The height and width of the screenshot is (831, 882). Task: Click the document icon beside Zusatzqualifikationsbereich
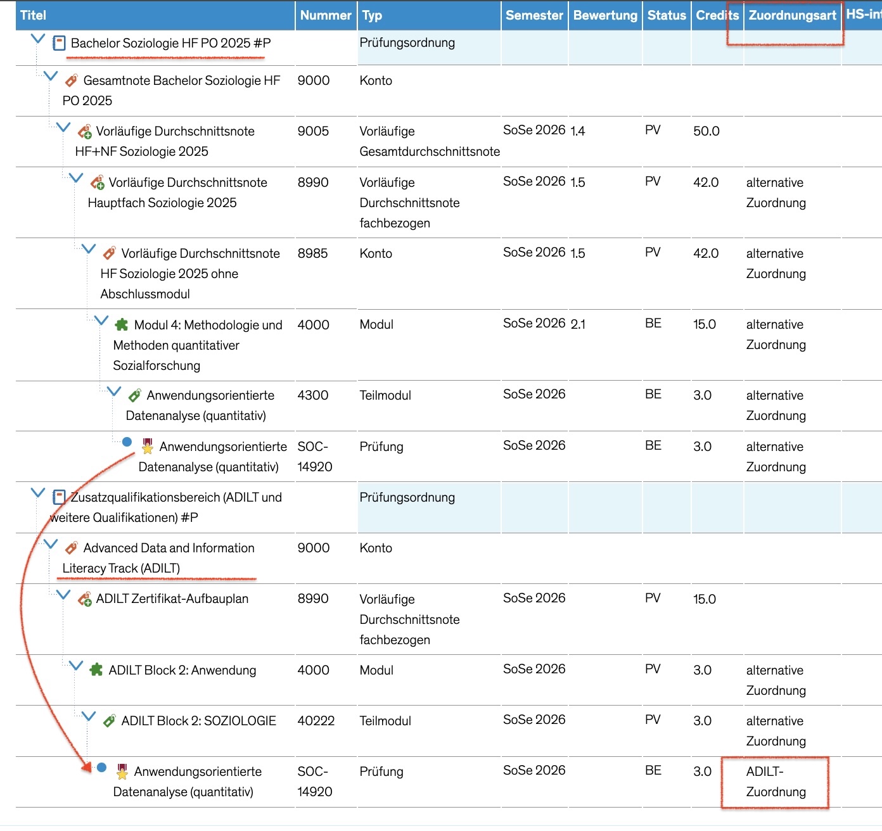(59, 497)
